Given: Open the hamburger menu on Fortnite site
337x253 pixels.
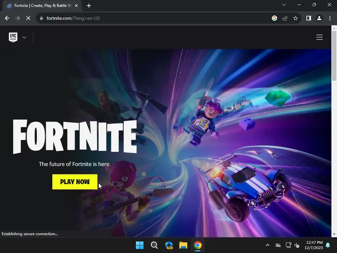Looking at the screenshot, I should [319, 37].
